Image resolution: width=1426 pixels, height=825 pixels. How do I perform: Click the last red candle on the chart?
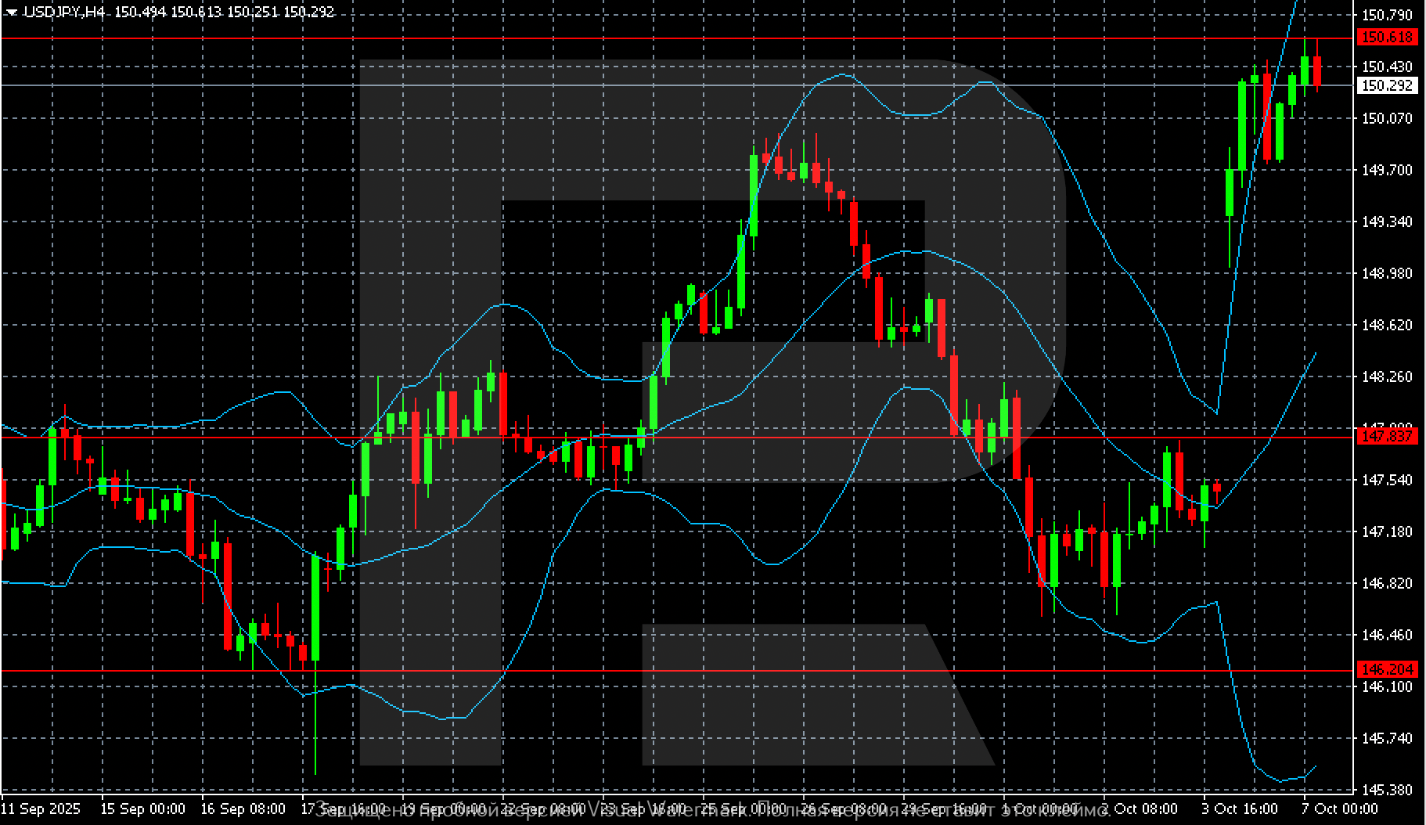click(1317, 70)
